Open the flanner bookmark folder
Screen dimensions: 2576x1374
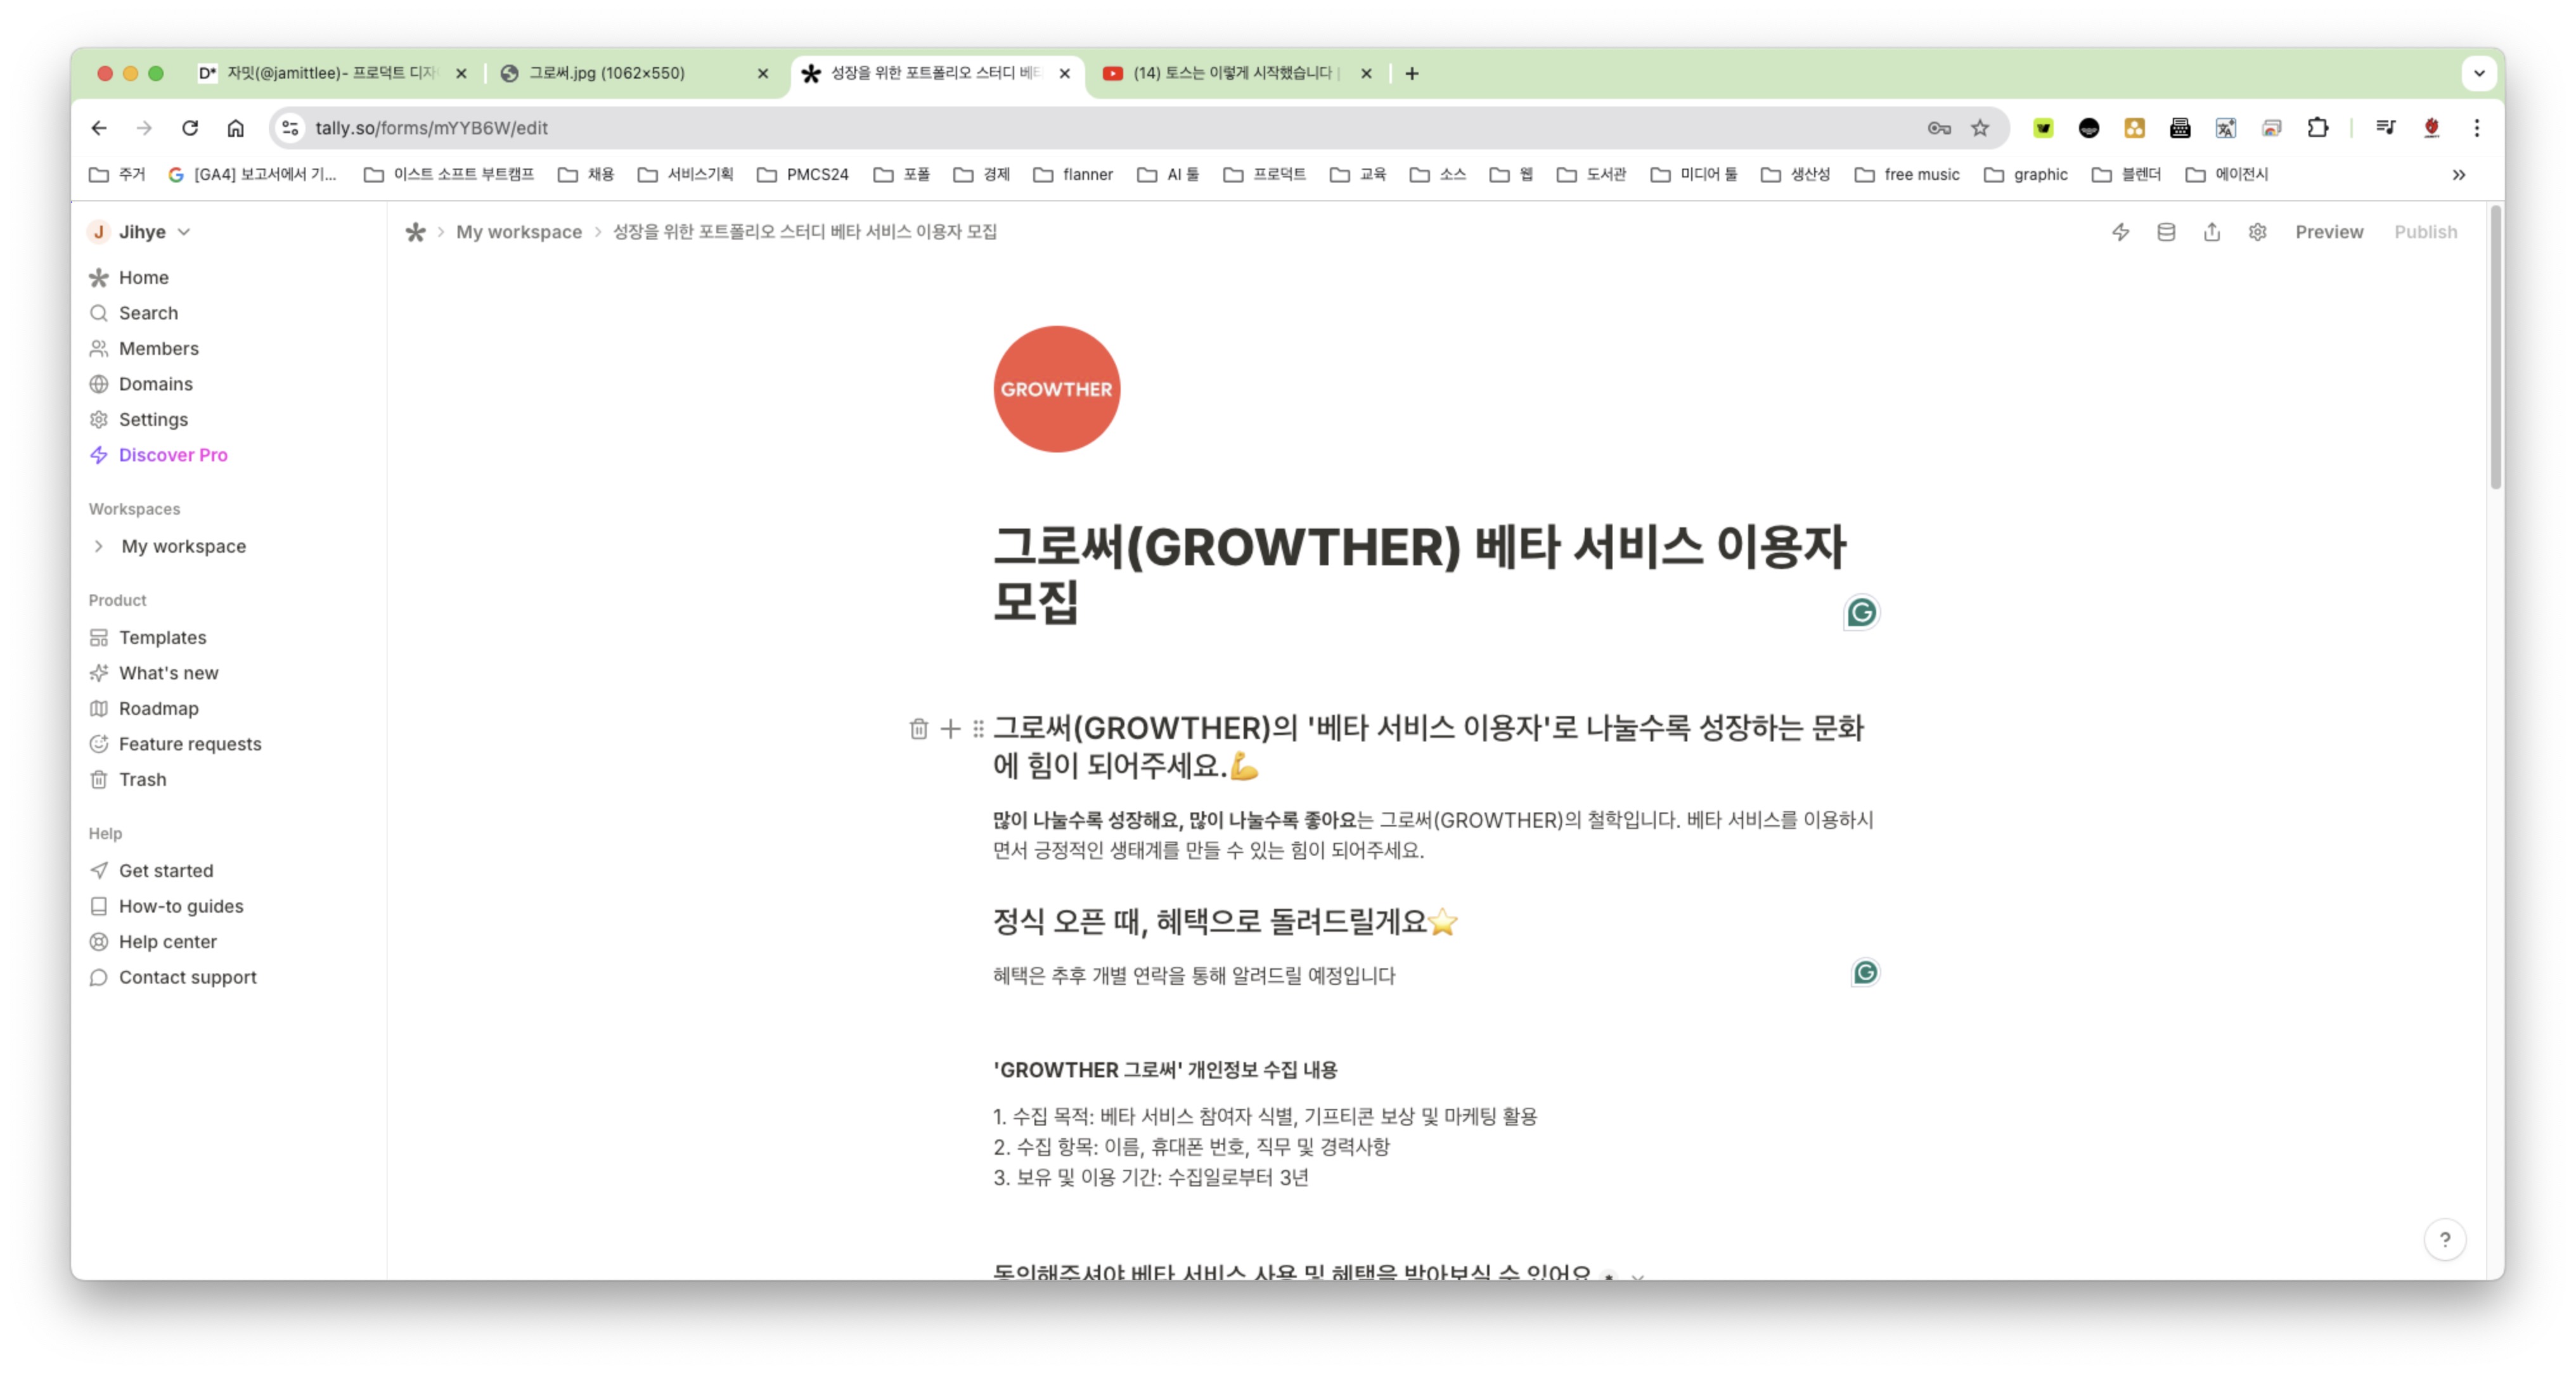point(1073,175)
